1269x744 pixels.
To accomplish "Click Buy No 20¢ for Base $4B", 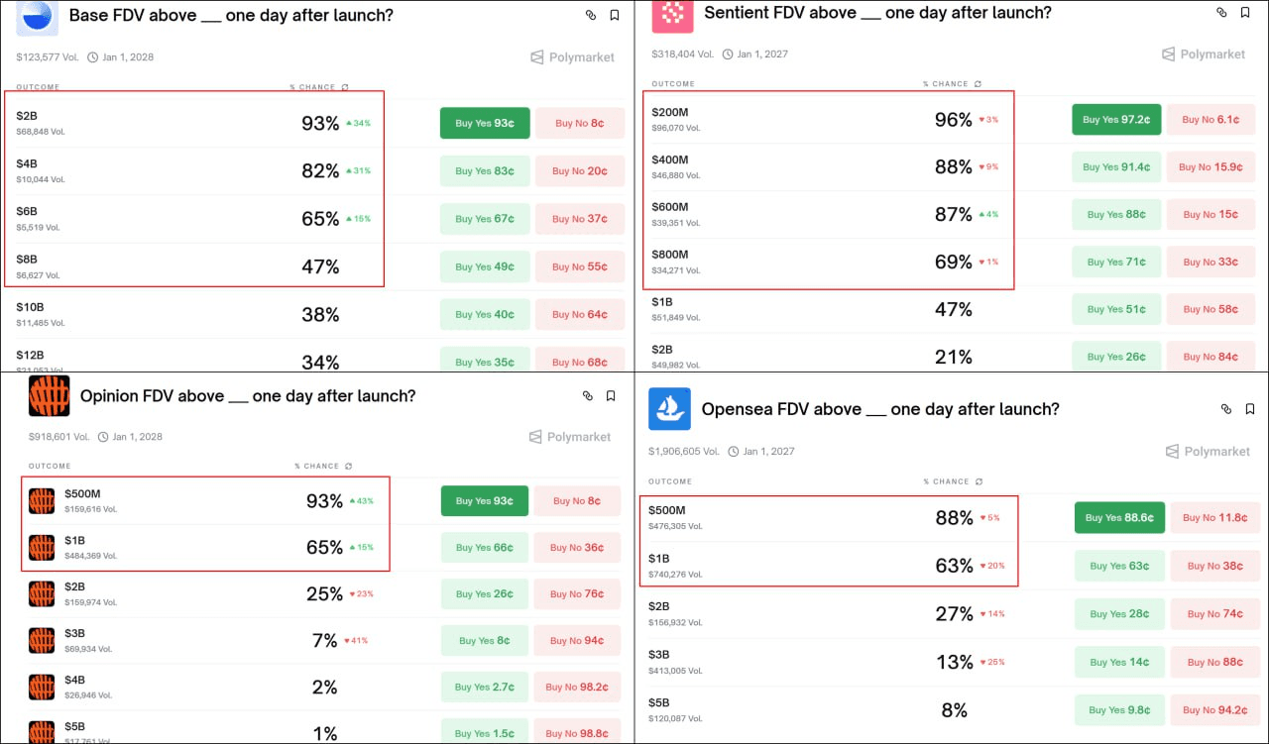I will click(x=581, y=171).
